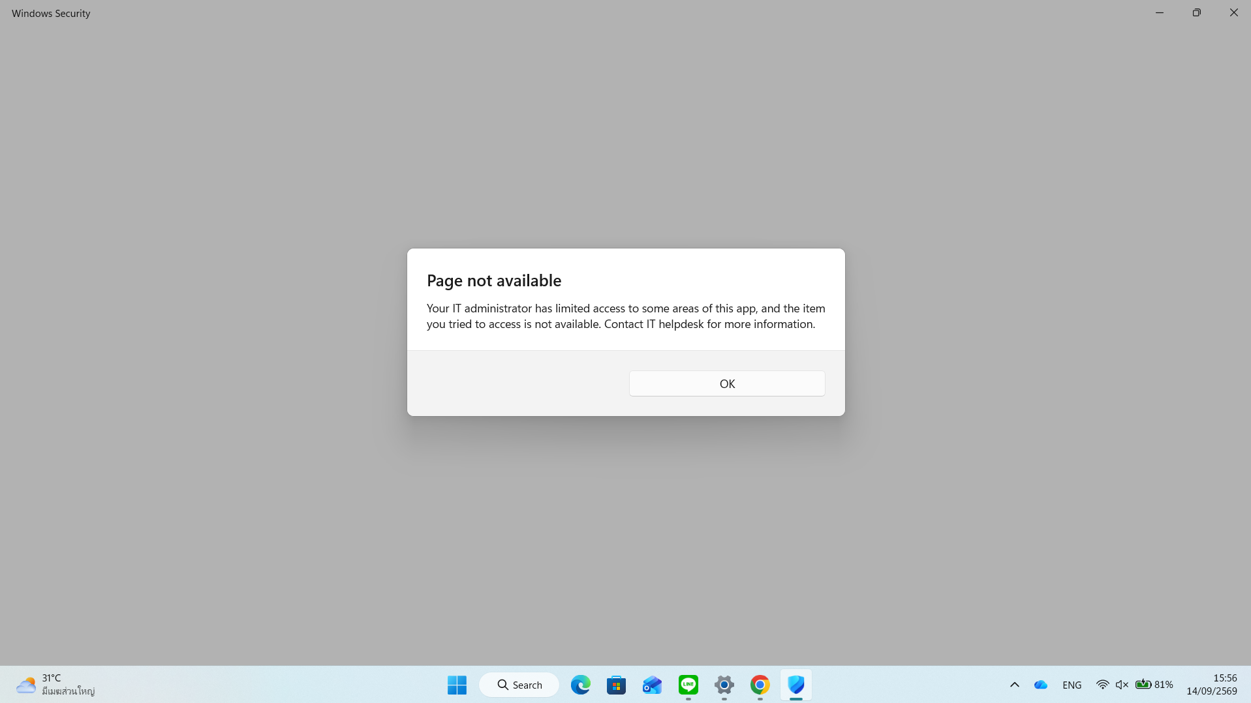Open the OneDrive cloud tray icon
The image size is (1251, 703).
[1041, 685]
